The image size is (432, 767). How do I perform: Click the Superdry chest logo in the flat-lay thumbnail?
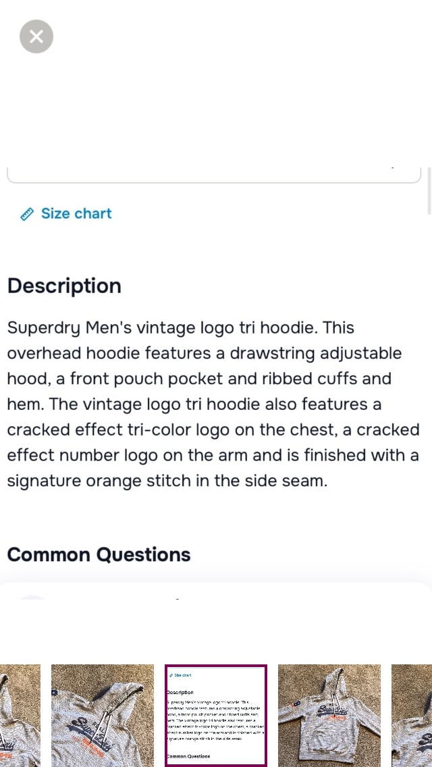[x=330, y=711]
